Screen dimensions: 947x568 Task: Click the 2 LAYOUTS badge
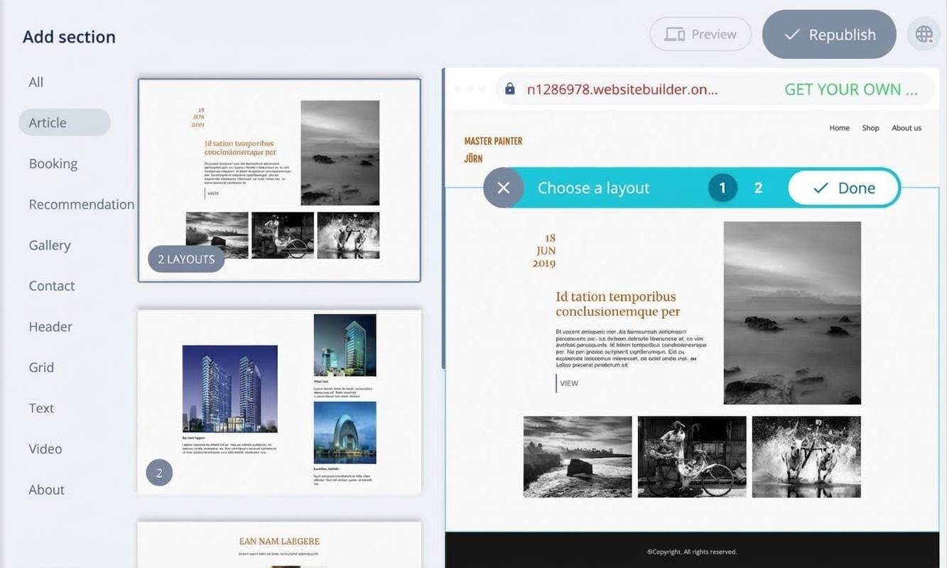pos(186,259)
